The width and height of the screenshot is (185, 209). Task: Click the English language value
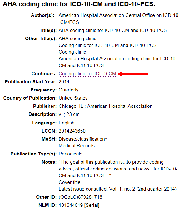coord(67,123)
